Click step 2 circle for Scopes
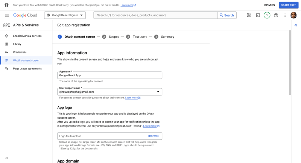This screenshot has height=163, width=301. [104, 36]
